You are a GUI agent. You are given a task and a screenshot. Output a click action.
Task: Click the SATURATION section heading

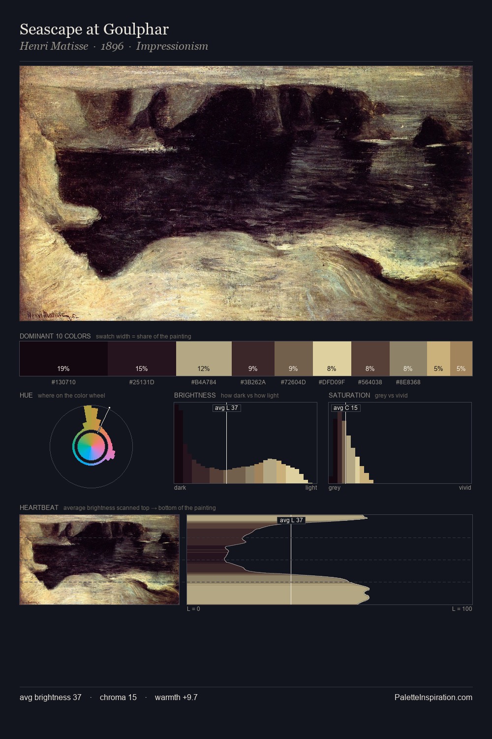tap(349, 395)
